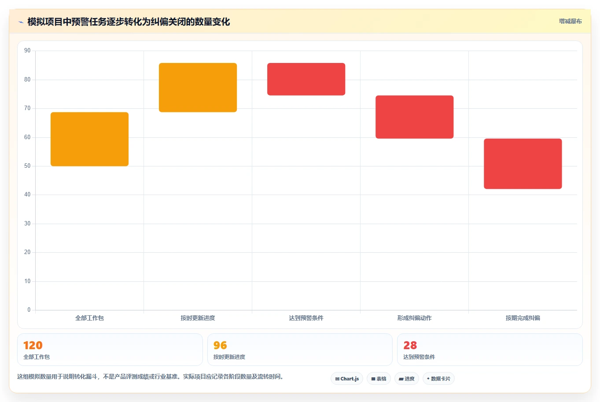Screen dimensions: 600x402
Task: Click the 全部工作包 x-axis label
Action: point(89,318)
